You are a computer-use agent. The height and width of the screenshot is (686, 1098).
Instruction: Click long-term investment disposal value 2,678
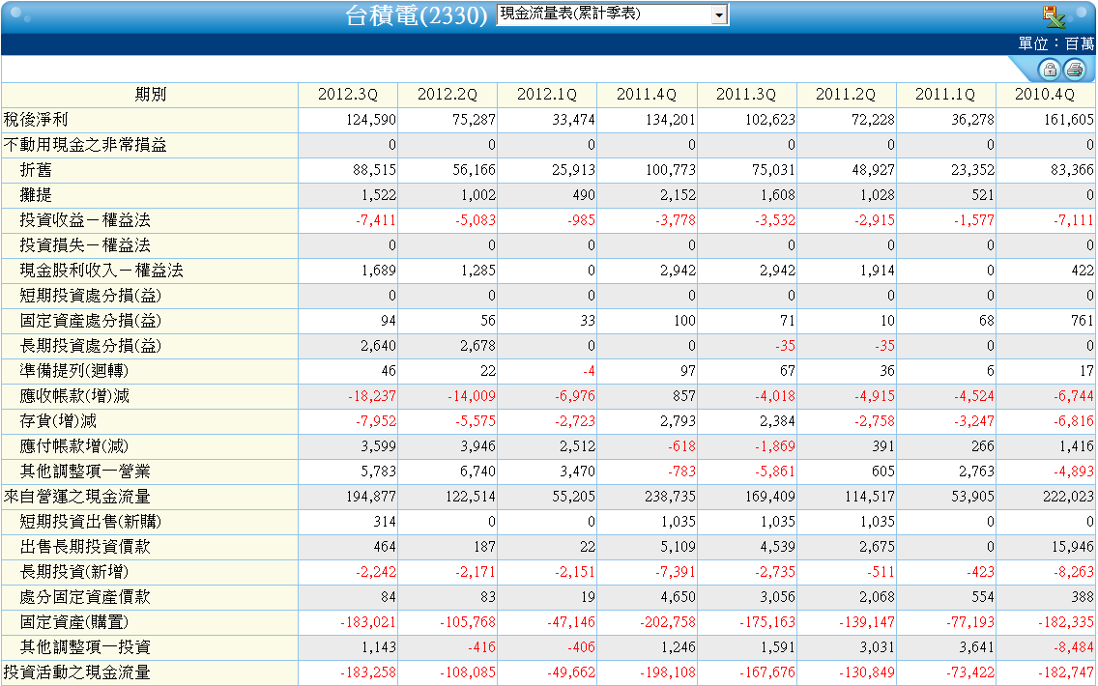point(477,347)
